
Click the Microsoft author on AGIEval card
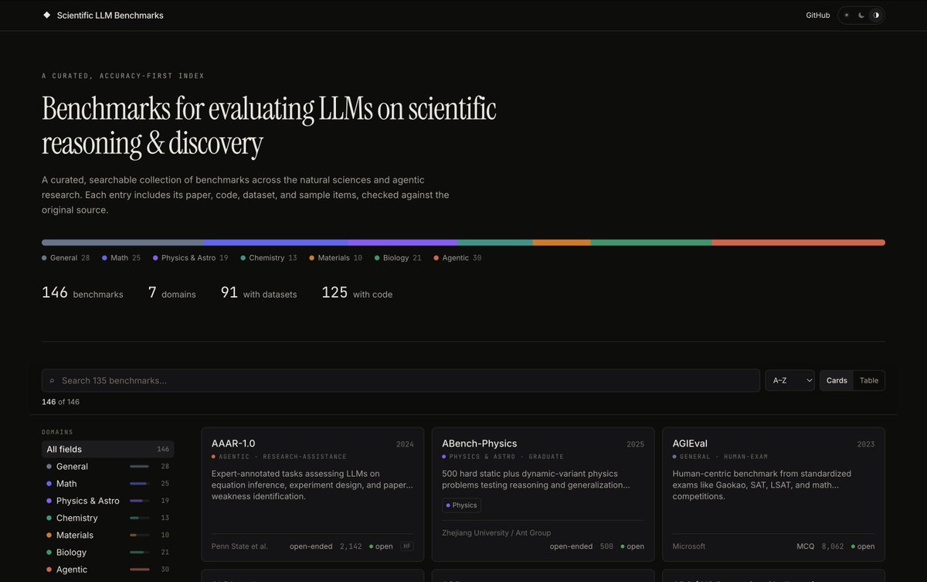689,546
